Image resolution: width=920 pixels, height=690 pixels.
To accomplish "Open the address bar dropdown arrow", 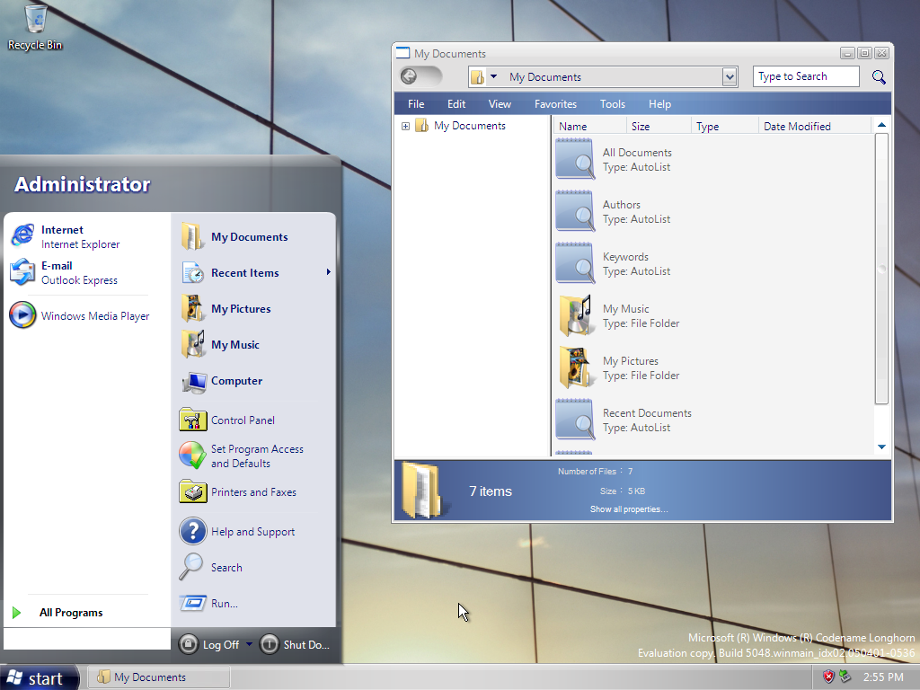I will pos(730,77).
